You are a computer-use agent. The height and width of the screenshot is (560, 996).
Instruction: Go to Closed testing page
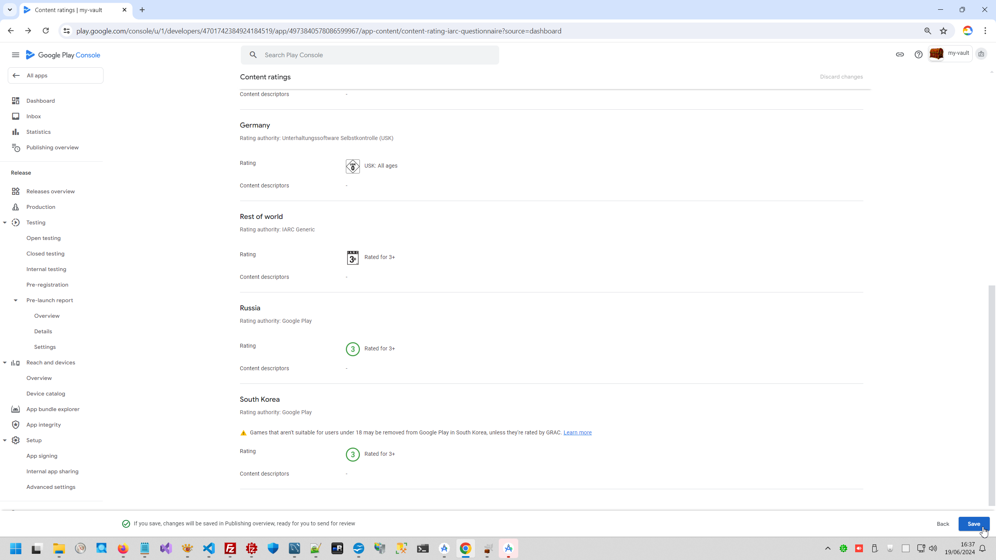coord(45,254)
